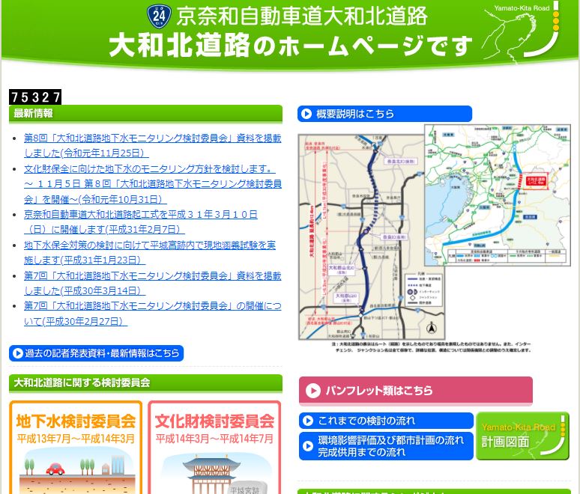Image resolution: width=580 pixels, height=494 pixels.
Task: Open the 平城宮跡 現地涵養試験 link
Action: 149,252
